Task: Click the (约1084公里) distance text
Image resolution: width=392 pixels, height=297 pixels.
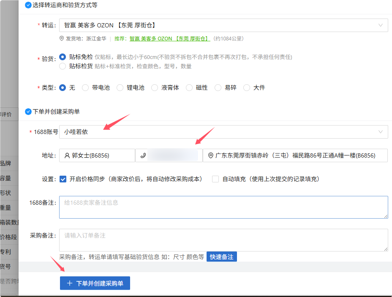Action: 229,39
